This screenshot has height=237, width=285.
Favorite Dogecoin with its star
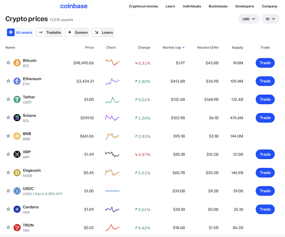[8, 173]
